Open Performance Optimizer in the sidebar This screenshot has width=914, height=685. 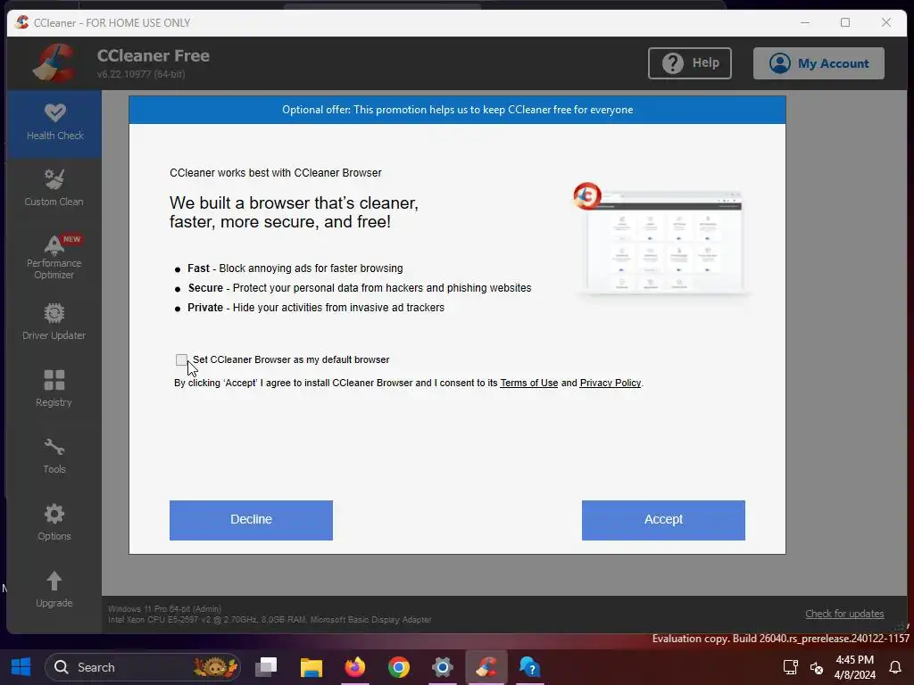click(54, 257)
